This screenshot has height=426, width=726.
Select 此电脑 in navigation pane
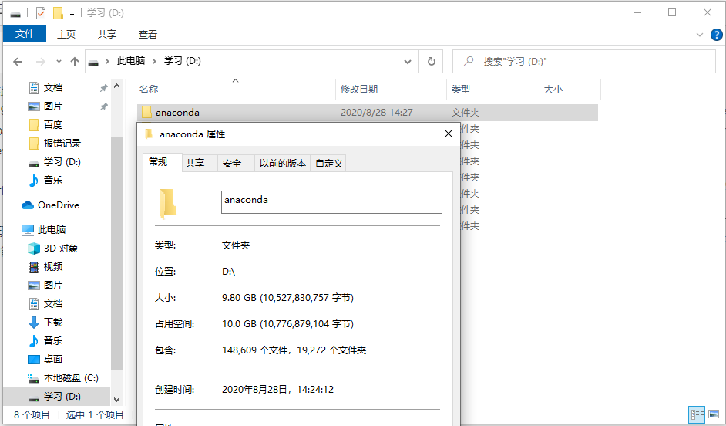52,229
